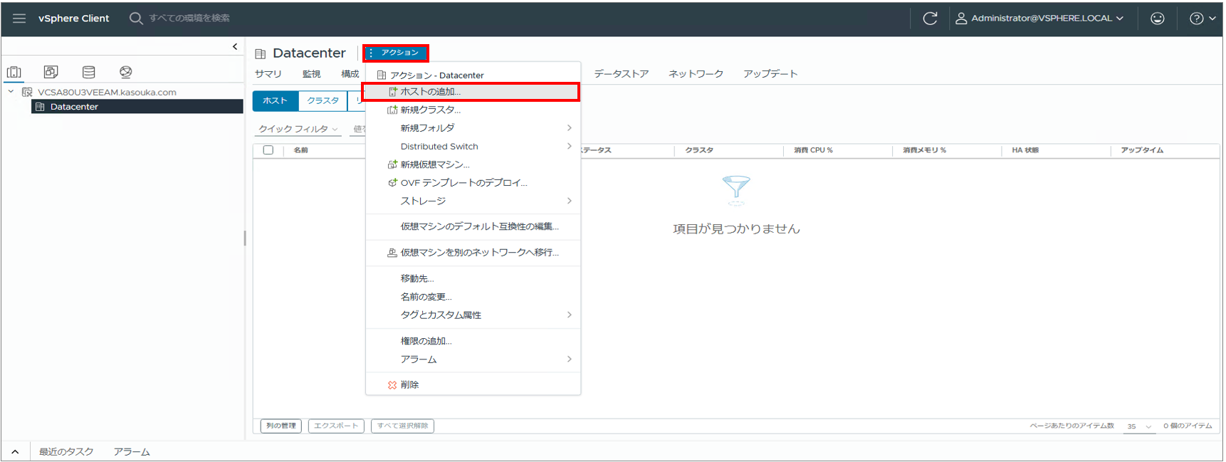Click the すべて選択解除 button

[402, 426]
